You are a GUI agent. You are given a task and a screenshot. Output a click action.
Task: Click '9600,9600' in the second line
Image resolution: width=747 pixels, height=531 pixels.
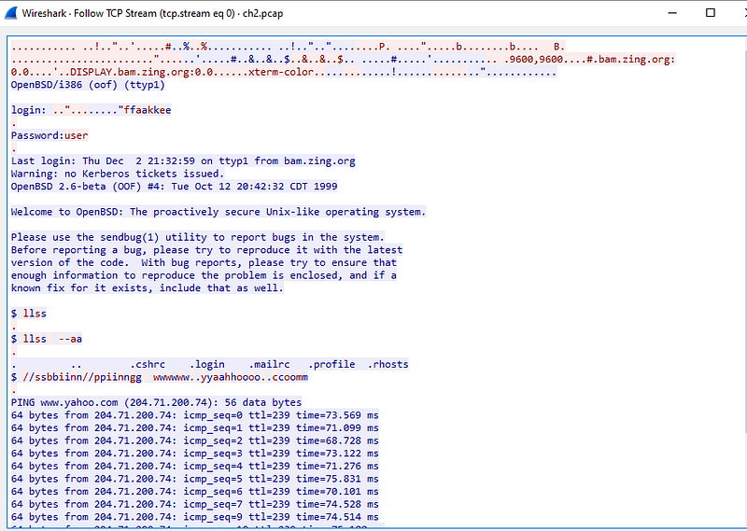[x=536, y=60]
